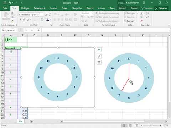Click the Fill down icon below AutoSum
171x128 pixels.
pyautogui.click(x=141, y=17)
